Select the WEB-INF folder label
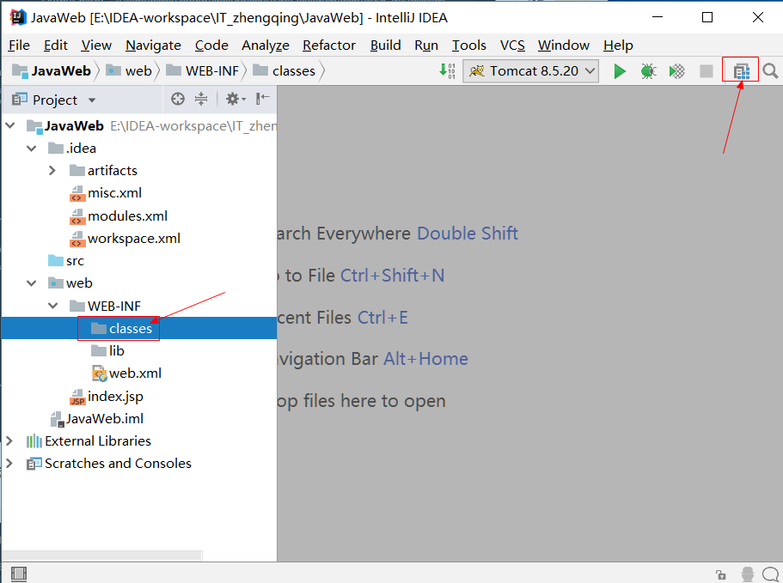 click(x=114, y=306)
